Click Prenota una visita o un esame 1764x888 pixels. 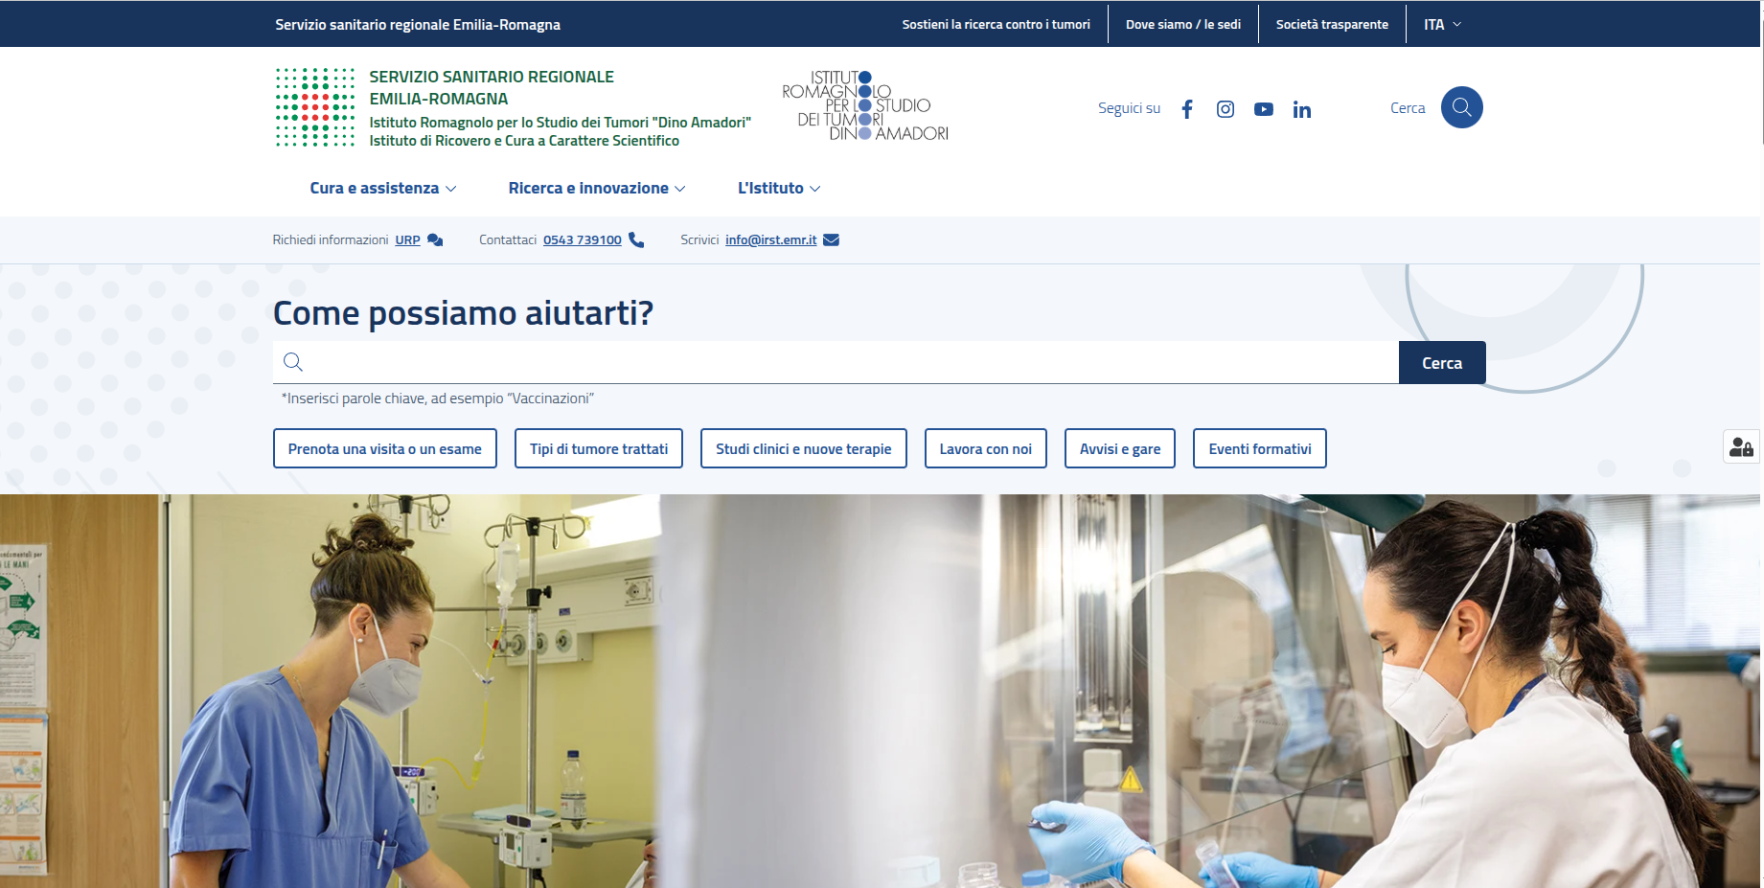pyautogui.click(x=384, y=449)
